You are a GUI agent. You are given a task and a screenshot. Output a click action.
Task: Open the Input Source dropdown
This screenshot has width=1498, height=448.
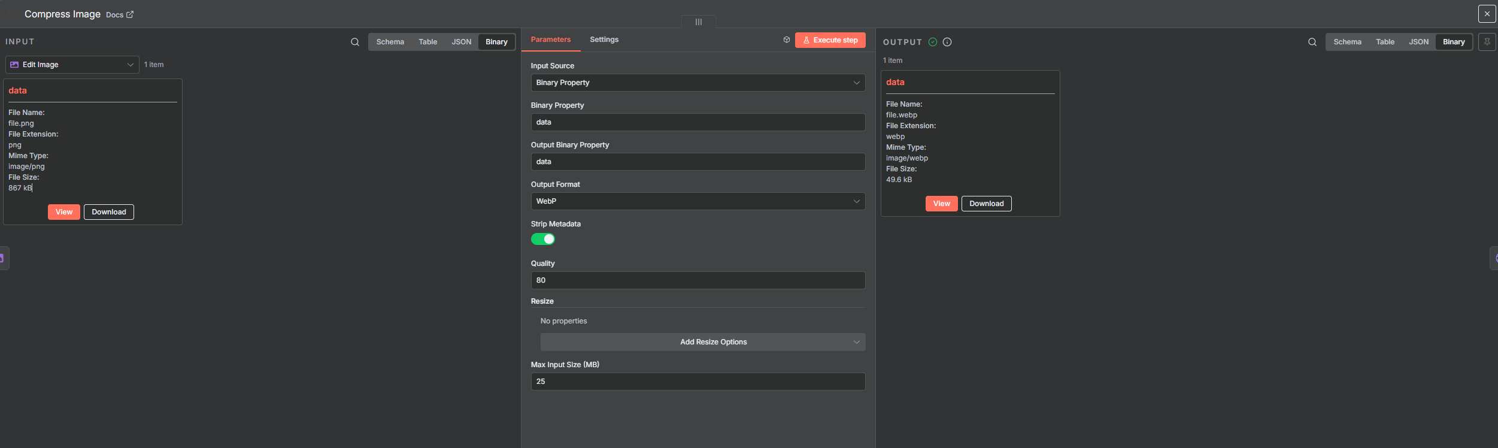(698, 83)
